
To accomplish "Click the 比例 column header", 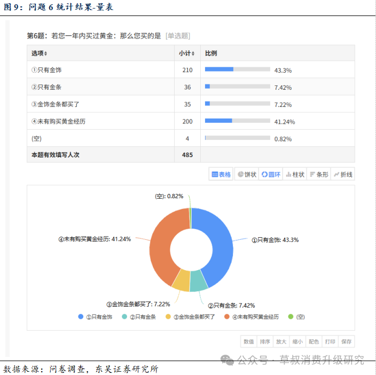I will tap(211, 53).
